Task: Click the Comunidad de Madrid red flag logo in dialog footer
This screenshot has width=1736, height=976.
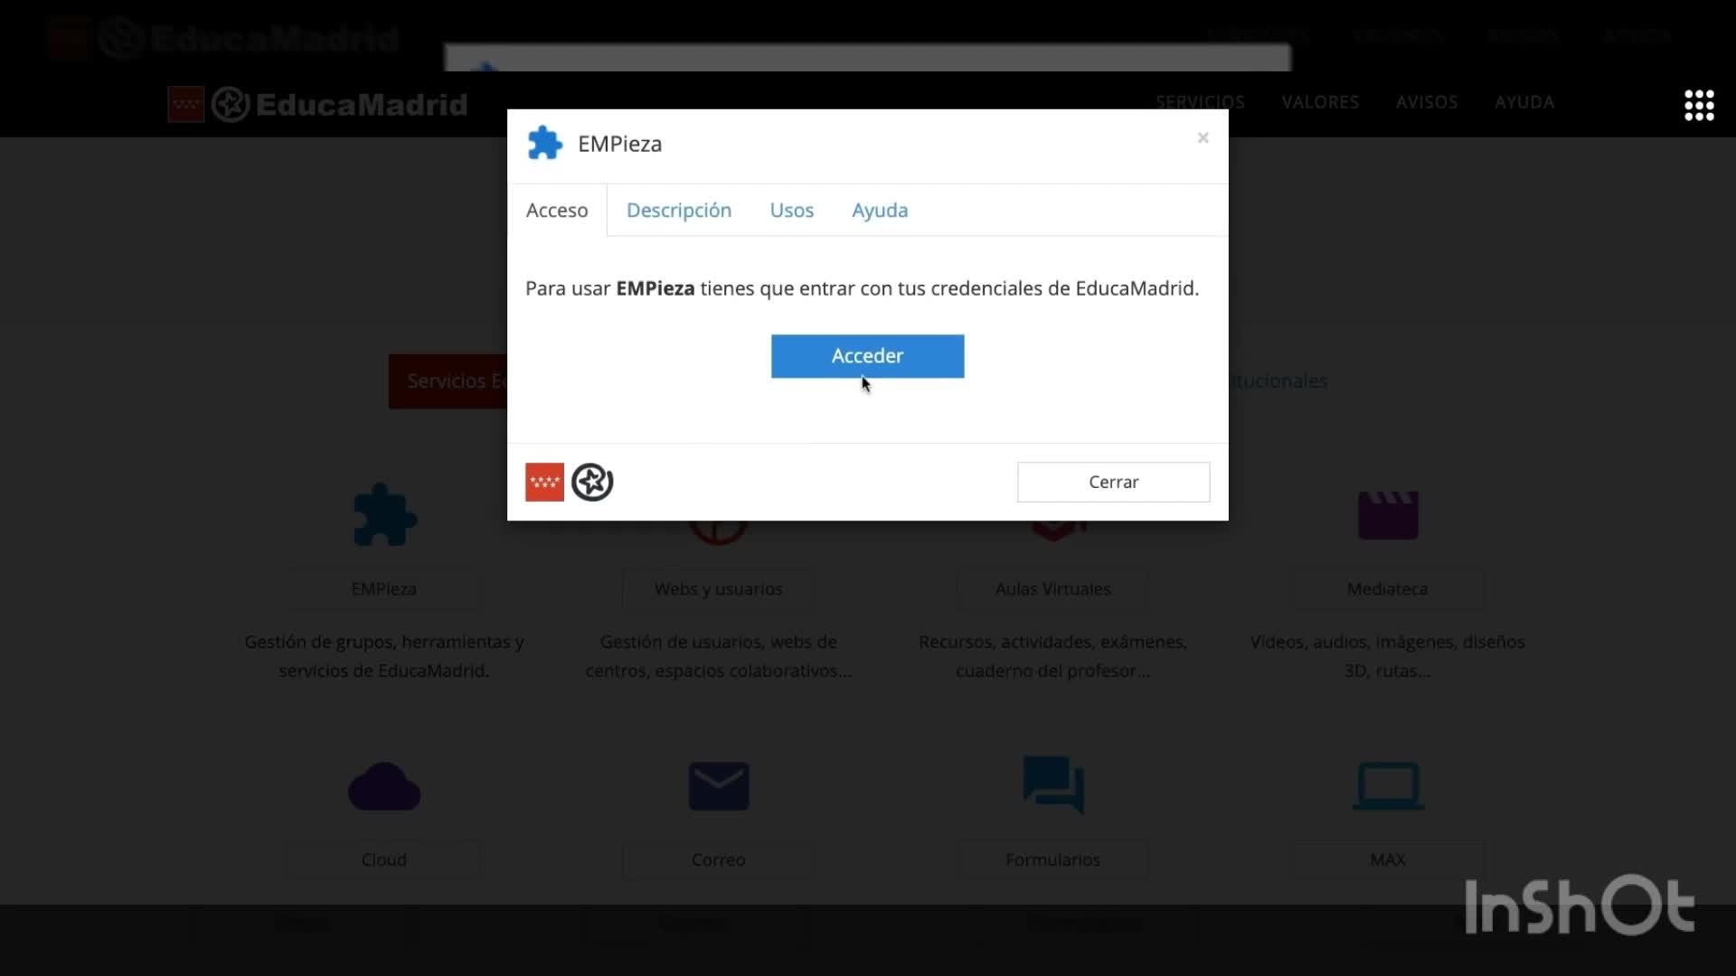Action: (x=544, y=483)
